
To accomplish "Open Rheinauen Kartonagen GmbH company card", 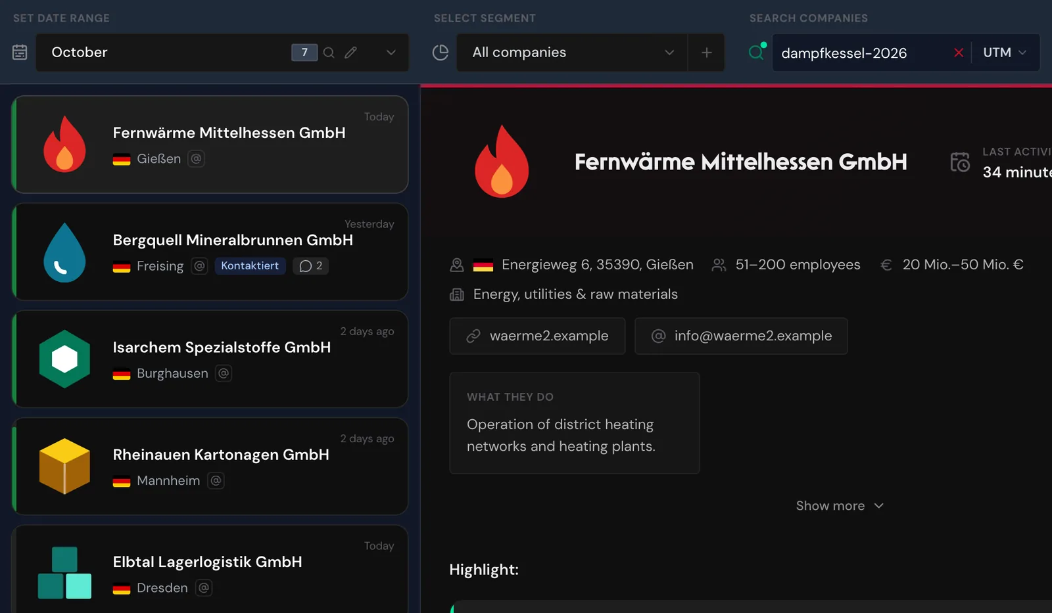I will pyautogui.click(x=210, y=466).
